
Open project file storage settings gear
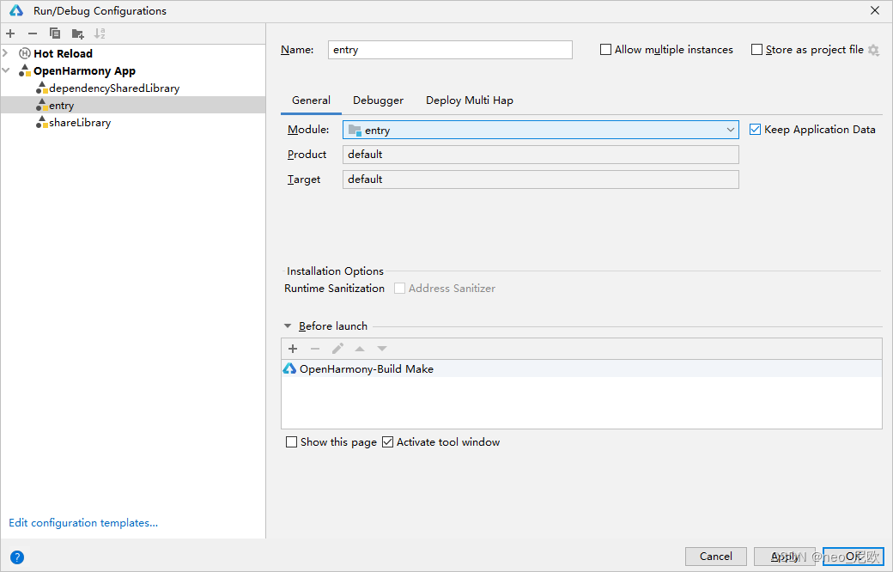pos(873,50)
